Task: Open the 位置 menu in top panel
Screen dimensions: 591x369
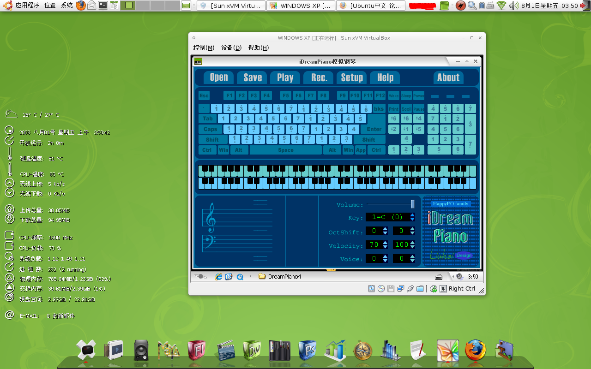Action: click(x=50, y=6)
